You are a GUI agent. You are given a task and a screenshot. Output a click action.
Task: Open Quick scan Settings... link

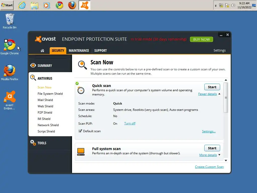tap(209, 131)
